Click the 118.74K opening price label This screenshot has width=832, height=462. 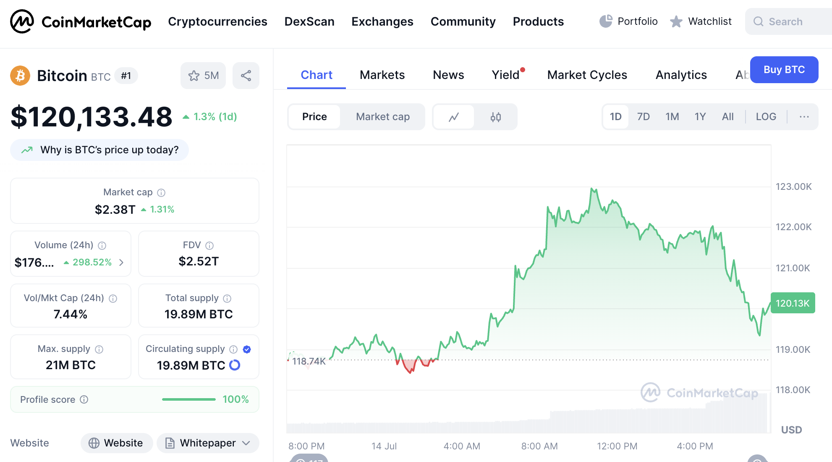(309, 361)
